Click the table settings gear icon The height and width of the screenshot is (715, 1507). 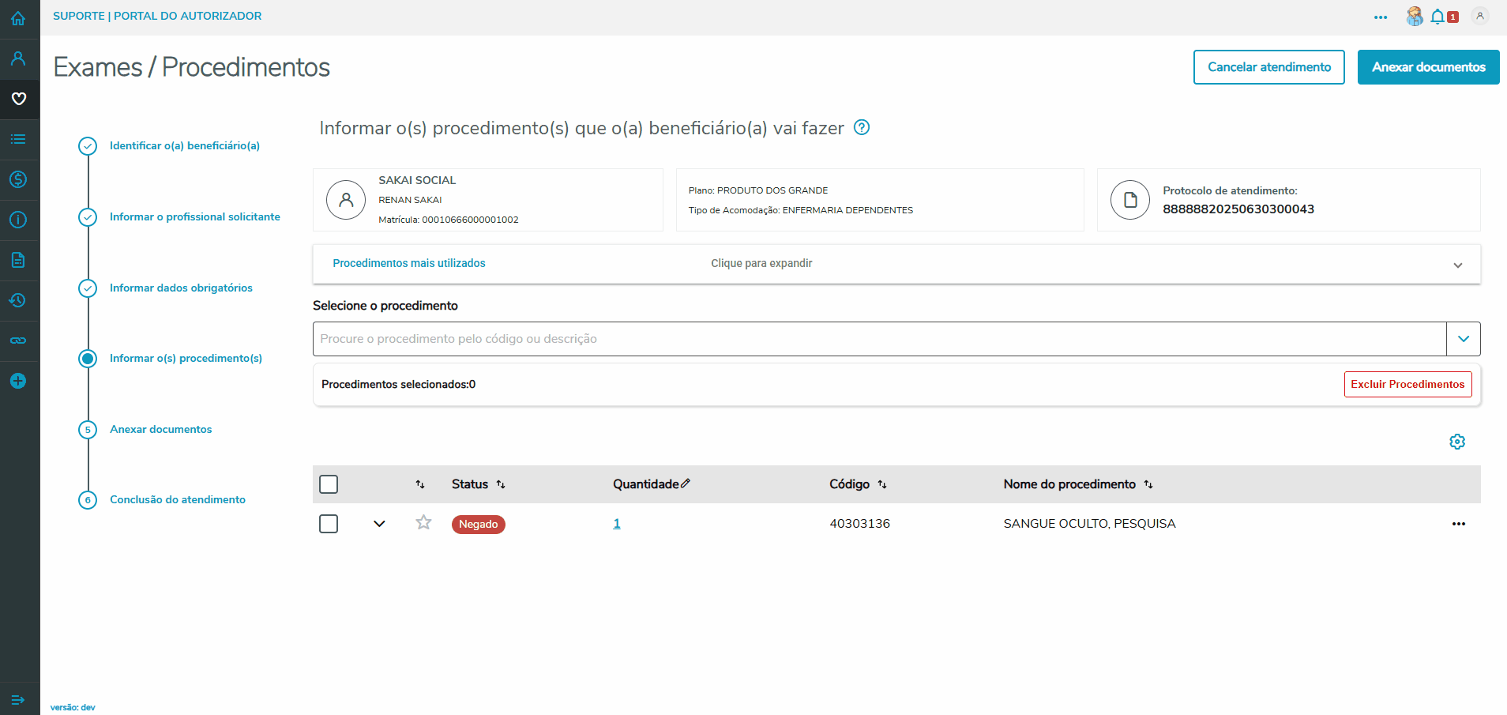1457,442
